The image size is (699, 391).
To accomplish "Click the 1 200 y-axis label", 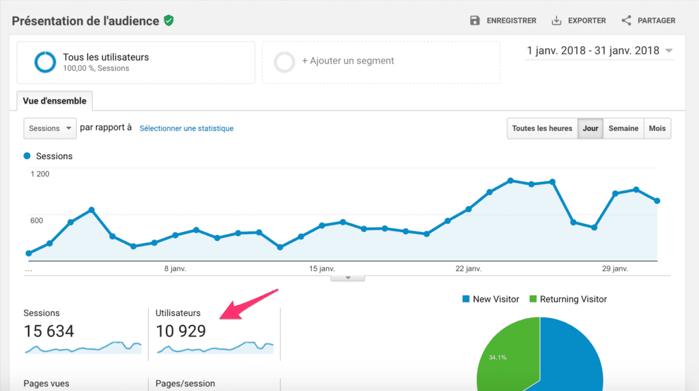I will coord(40,174).
